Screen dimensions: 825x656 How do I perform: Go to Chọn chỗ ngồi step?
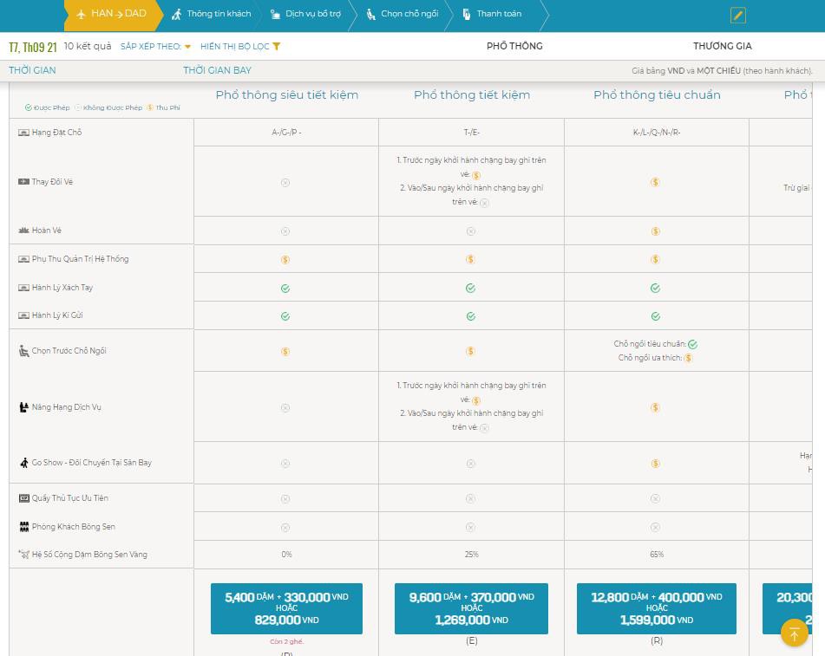pos(403,14)
